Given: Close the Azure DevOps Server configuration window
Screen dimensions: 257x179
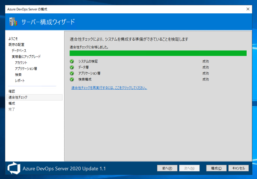Looking at the screenshot, I should pyautogui.click(x=248, y=9).
